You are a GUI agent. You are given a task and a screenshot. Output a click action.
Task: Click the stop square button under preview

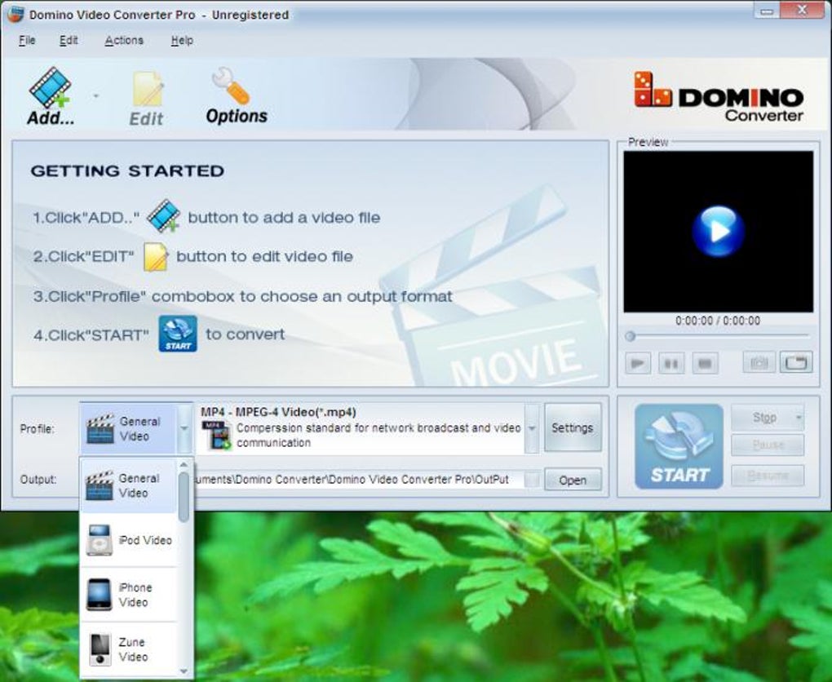tap(706, 364)
